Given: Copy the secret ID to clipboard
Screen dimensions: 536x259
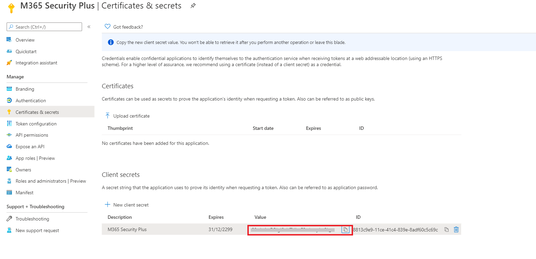Looking at the screenshot, I should tap(446, 230).
